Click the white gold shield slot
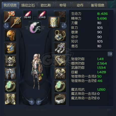The width and height of the screenshot is (116, 116). (x=54, y=22)
